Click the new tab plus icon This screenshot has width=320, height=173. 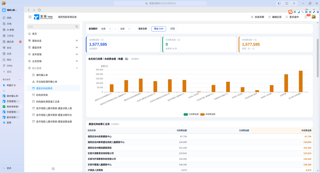294,3
